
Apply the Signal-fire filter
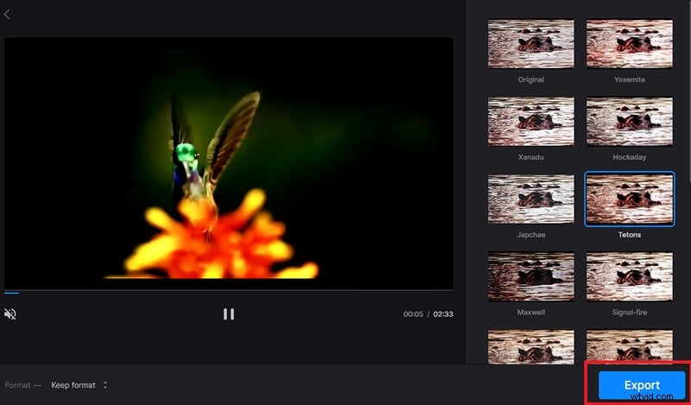pos(630,276)
